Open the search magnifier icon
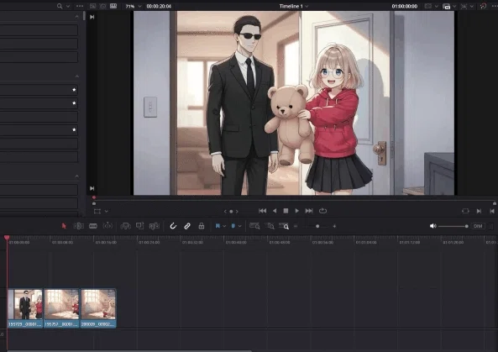498x352 pixels. tap(60, 6)
